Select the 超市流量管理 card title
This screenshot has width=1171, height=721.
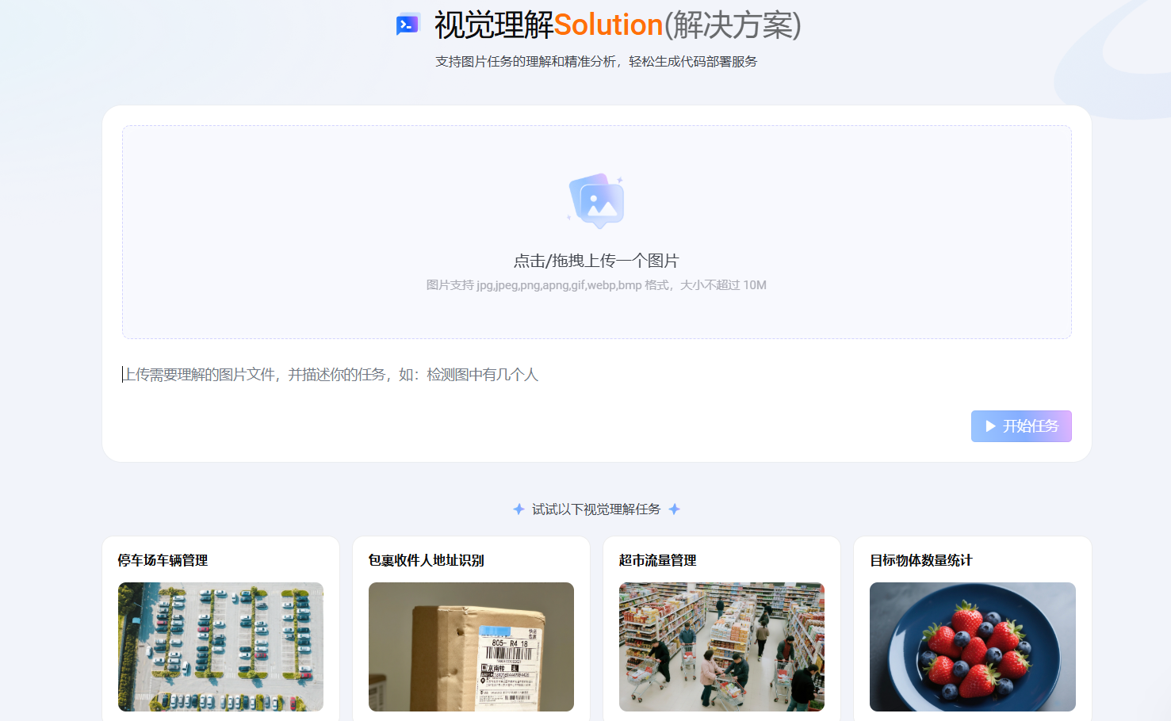[x=657, y=560]
